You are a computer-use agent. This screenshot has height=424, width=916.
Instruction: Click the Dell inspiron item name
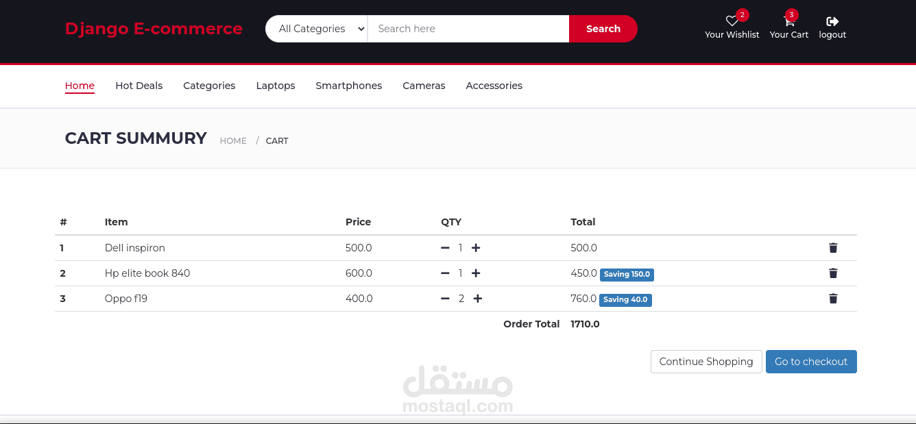[135, 248]
